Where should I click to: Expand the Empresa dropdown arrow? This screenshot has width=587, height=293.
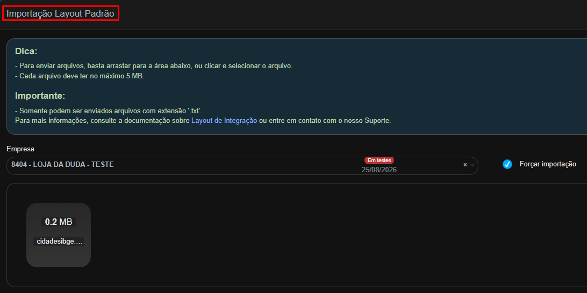[473, 165]
